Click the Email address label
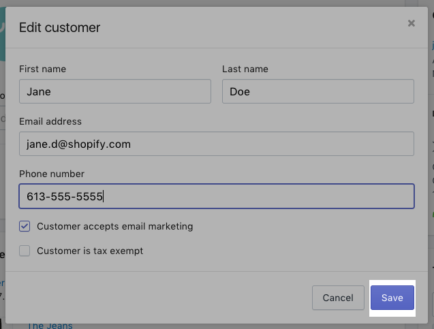 click(50, 121)
